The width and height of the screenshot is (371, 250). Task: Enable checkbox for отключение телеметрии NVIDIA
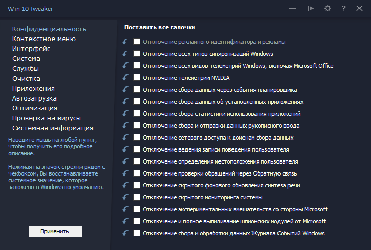pos(137,78)
